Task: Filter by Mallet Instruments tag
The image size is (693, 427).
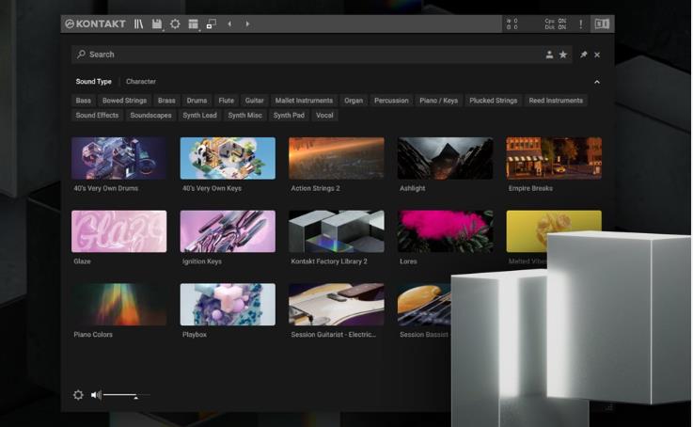Action: (304, 101)
